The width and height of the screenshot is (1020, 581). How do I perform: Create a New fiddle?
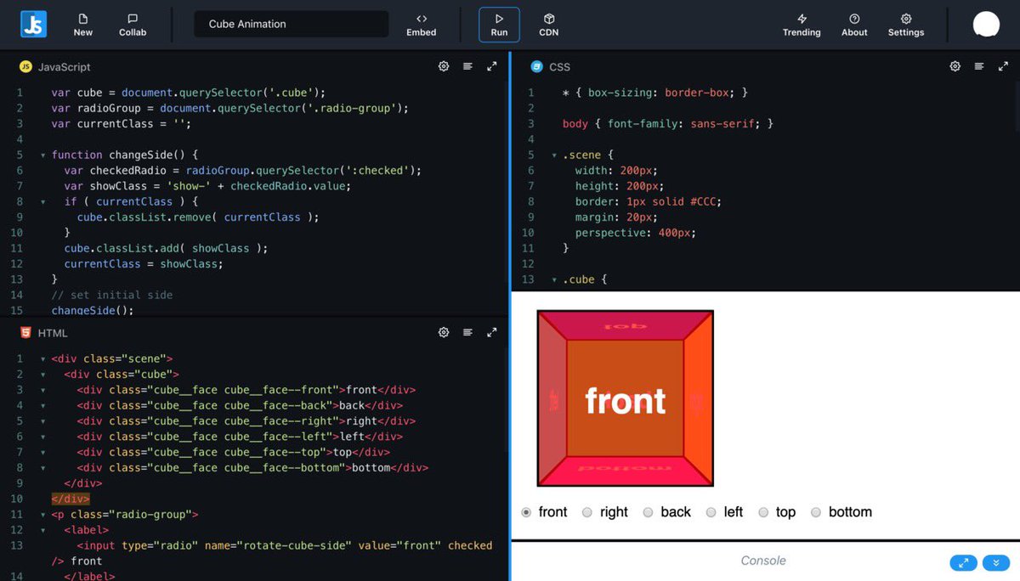(x=82, y=24)
